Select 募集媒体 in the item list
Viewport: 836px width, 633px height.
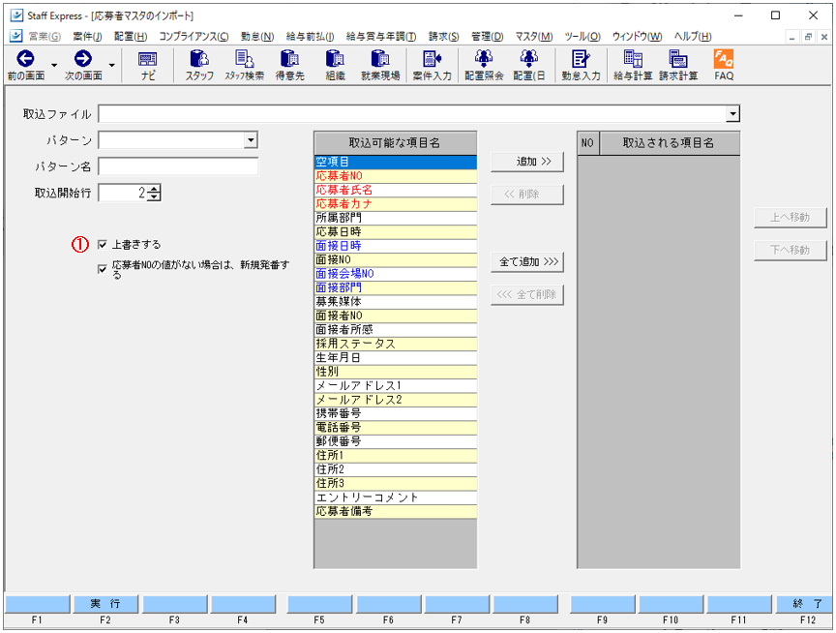click(396, 301)
